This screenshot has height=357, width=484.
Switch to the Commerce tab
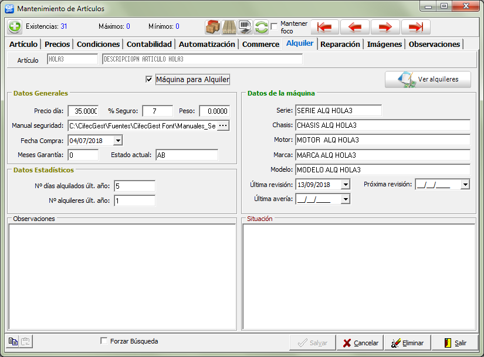tap(261, 44)
